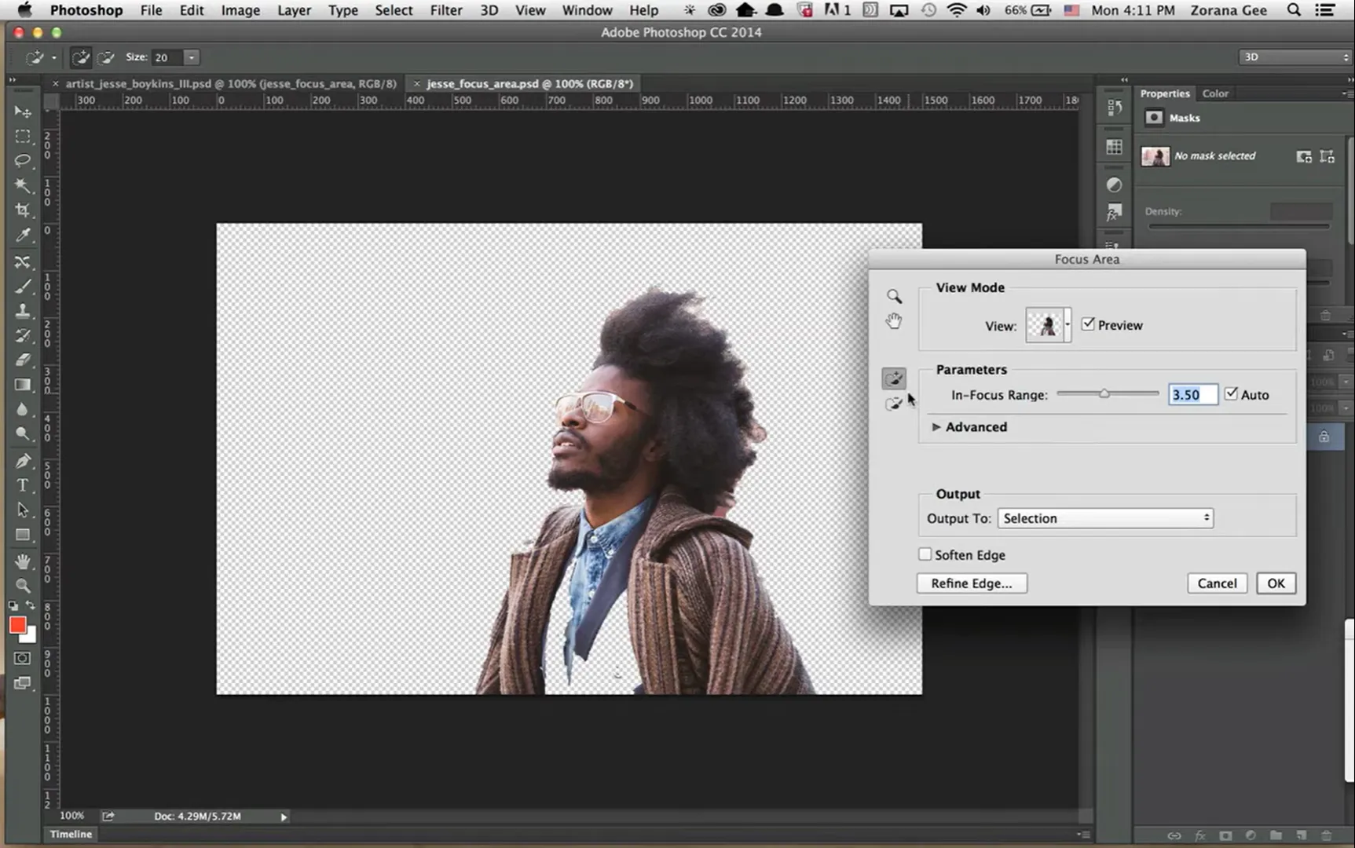Select the Hand tool in Focus Area dialog
Viewport: 1355px width, 848px height.
[x=894, y=321]
